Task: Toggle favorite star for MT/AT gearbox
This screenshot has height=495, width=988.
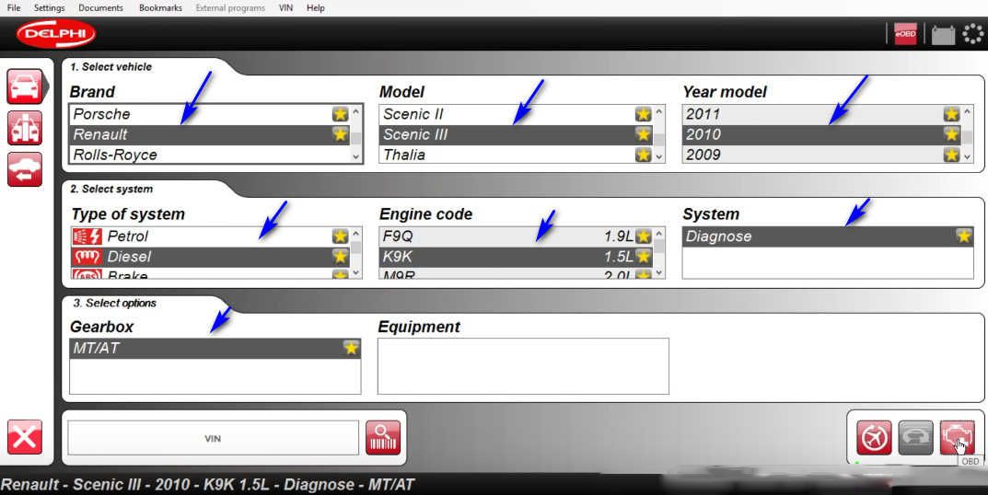Action: click(x=351, y=348)
